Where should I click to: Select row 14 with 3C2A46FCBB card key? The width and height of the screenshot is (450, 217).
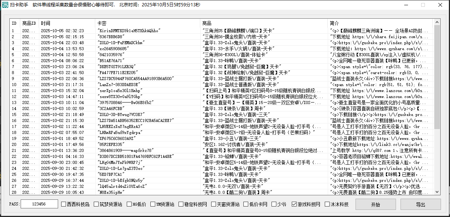150,108
